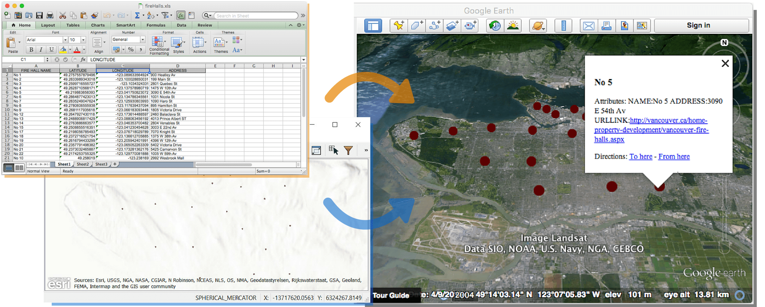Open the planet switcher dropdown
Viewport: 765px width, 307px height.
538,25
